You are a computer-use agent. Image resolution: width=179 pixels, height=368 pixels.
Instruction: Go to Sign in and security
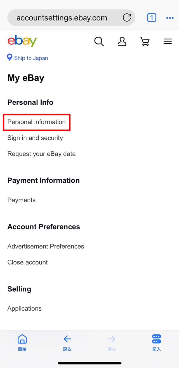pos(35,138)
